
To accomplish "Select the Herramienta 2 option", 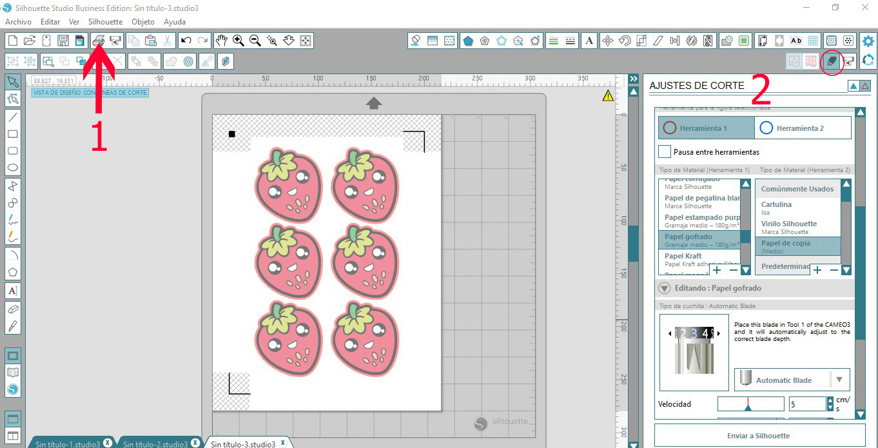I will pos(803,128).
